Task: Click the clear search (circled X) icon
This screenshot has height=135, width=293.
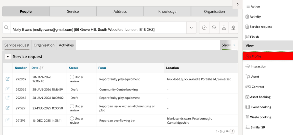Action: click(204, 28)
